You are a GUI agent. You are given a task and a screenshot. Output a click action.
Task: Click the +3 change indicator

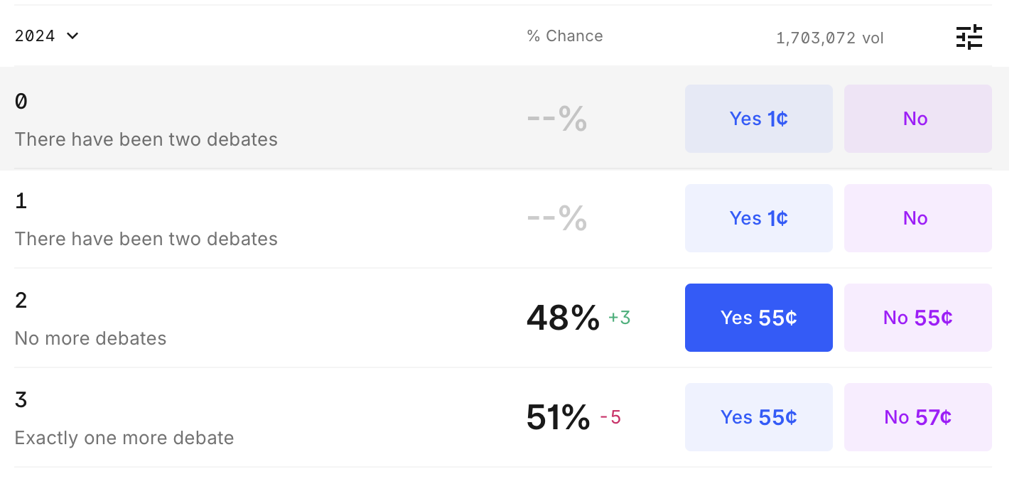tap(620, 318)
